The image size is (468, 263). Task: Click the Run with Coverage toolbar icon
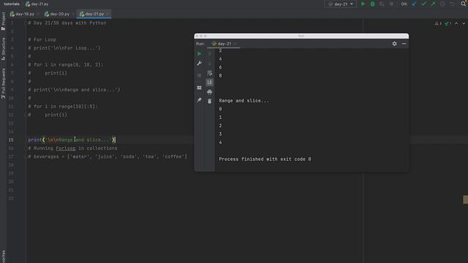(x=382, y=4)
